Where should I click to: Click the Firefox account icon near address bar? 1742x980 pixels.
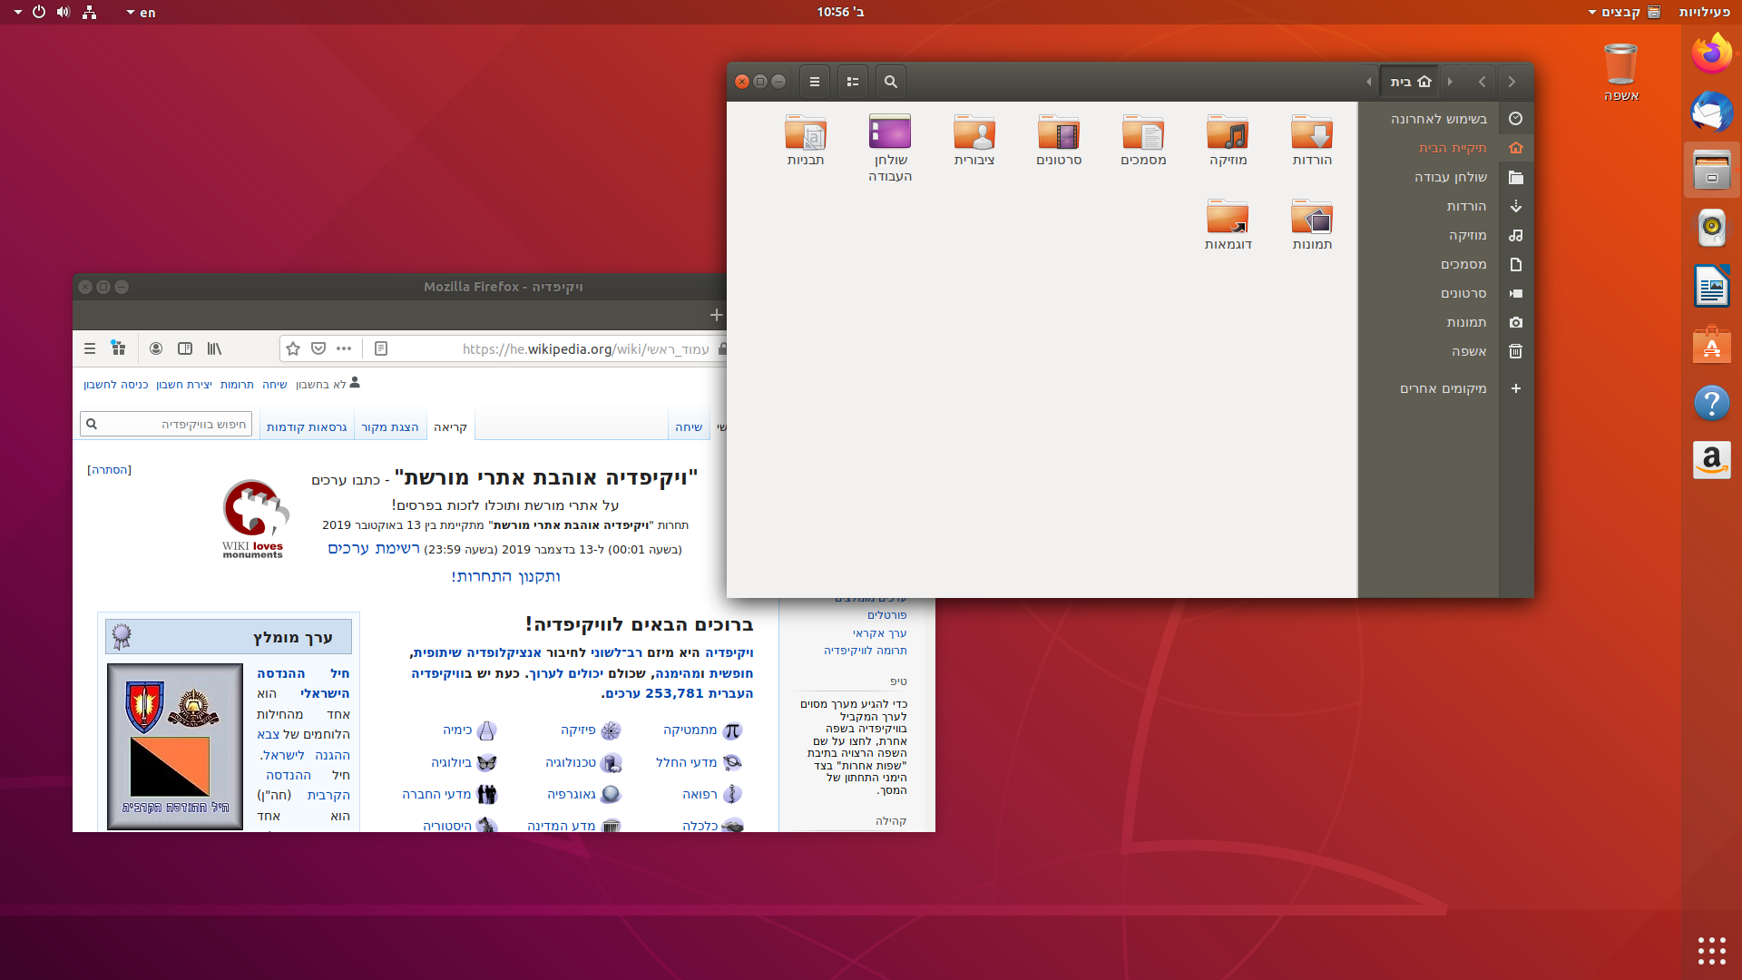coord(156,348)
